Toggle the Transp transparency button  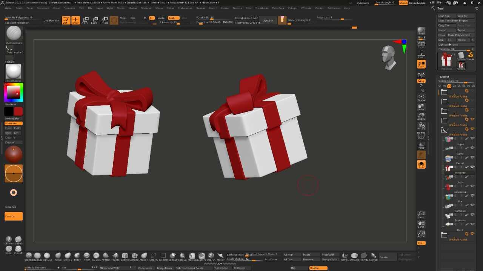pos(421,145)
